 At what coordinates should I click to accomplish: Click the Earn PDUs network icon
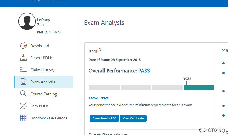tap(23, 106)
